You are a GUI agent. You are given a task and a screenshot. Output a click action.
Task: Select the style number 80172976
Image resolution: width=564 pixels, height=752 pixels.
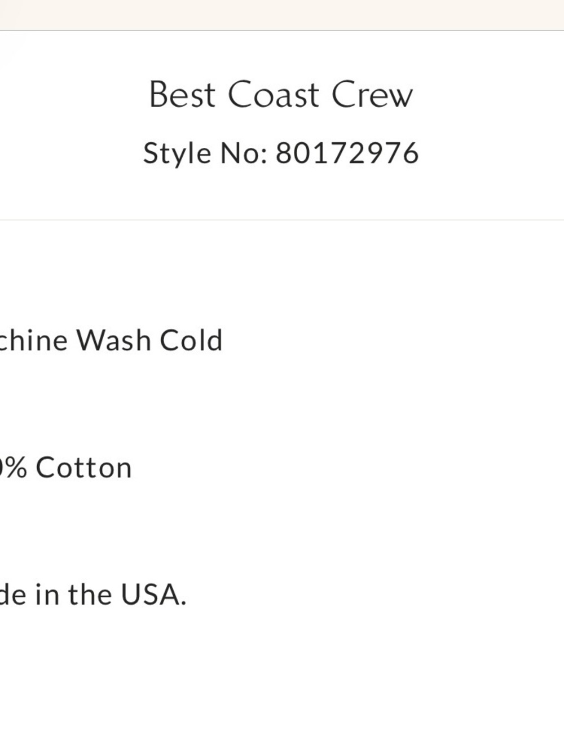point(347,153)
